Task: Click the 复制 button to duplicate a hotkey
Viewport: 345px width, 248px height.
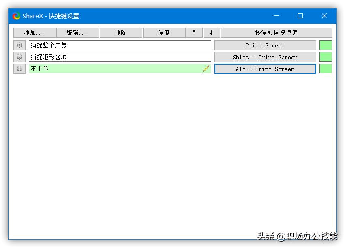Action: [x=164, y=32]
